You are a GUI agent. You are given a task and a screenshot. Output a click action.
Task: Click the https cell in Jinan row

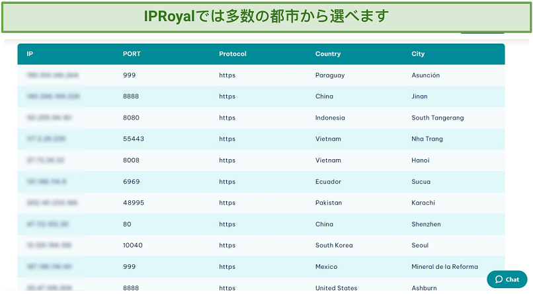coord(227,96)
